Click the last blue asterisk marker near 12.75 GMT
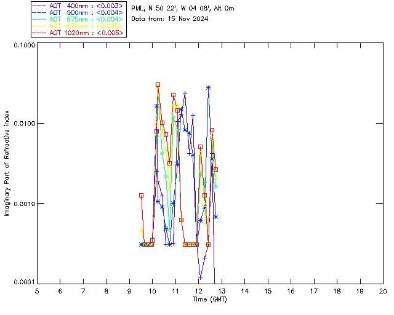394x315 pixels. [215, 217]
